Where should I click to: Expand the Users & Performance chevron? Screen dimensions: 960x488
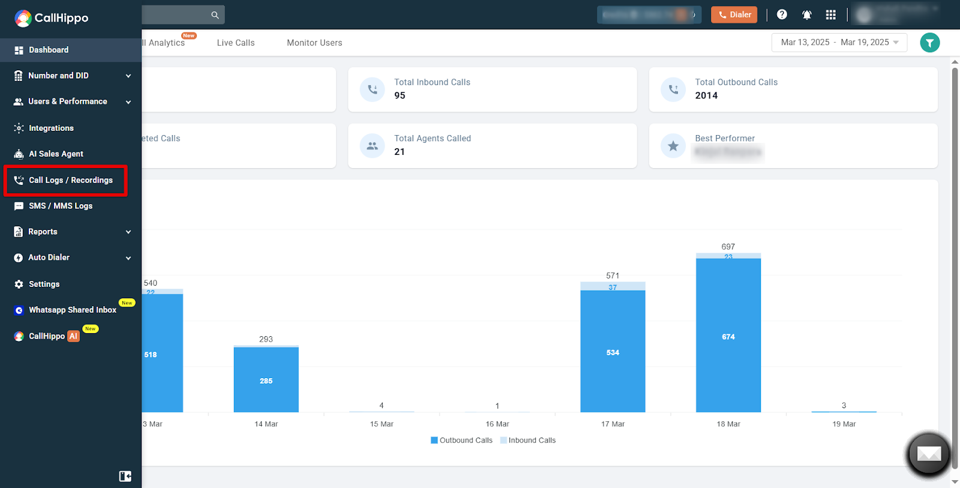click(128, 102)
